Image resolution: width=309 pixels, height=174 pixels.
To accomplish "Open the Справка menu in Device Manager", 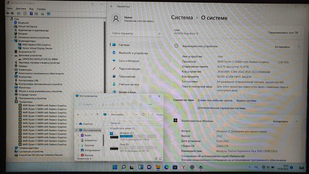I will click(x=41, y=9).
